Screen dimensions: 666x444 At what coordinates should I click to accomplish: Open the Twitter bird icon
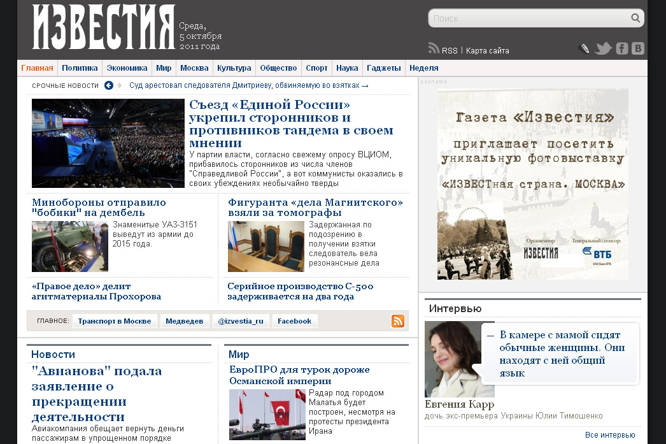(x=603, y=48)
